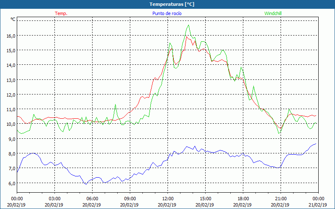This screenshot has height=209, width=335.
Task: Click the 'Temperaturas [°C]' chart title
Action: (x=172, y=4)
